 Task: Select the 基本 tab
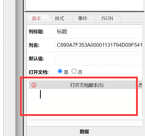[36, 19]
